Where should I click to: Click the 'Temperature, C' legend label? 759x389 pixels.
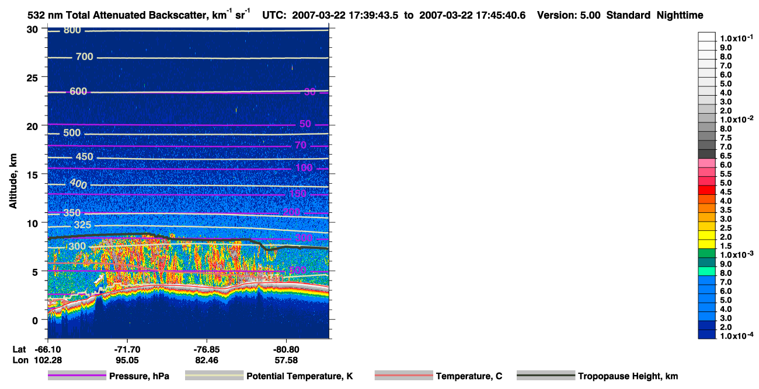[x=469, y=377]
